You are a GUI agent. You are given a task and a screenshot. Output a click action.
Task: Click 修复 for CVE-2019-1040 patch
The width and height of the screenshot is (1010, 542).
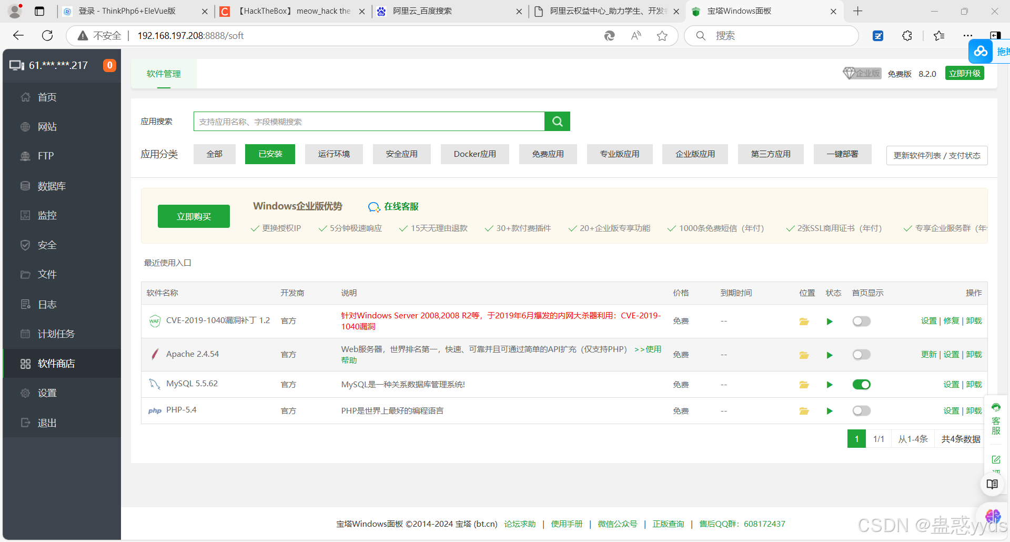(x=951, y=321)
